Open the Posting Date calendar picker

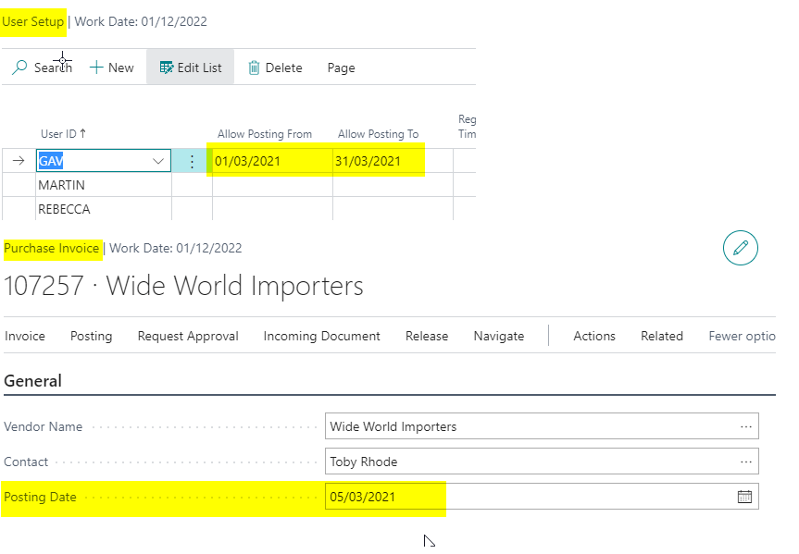744,497
